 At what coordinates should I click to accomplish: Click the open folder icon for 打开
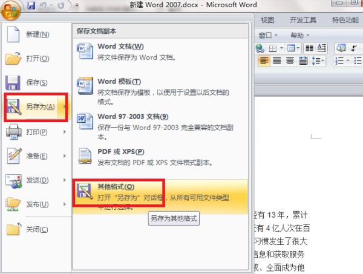click(13, 58)
